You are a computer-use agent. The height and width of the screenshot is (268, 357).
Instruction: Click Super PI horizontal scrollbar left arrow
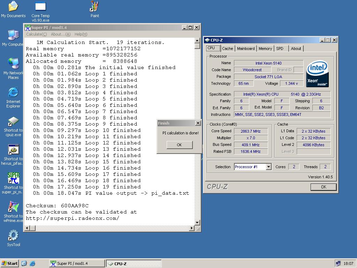(x=27, y=228)
